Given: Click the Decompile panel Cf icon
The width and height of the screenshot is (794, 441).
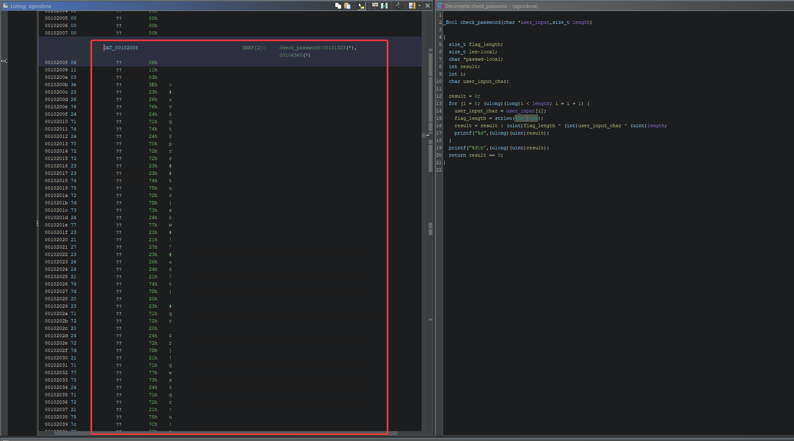Looking at the screenshot, I should click(x=440, y=6).
